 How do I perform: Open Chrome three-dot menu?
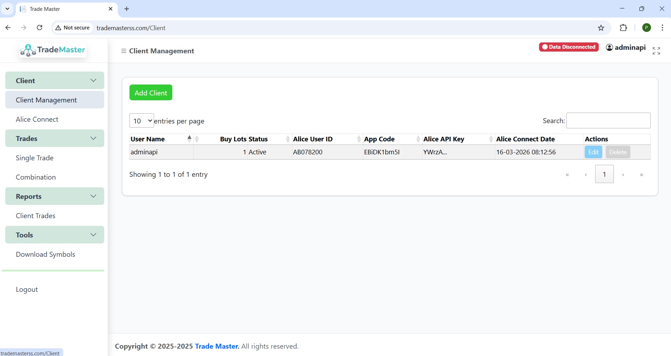tap(662, 28)
